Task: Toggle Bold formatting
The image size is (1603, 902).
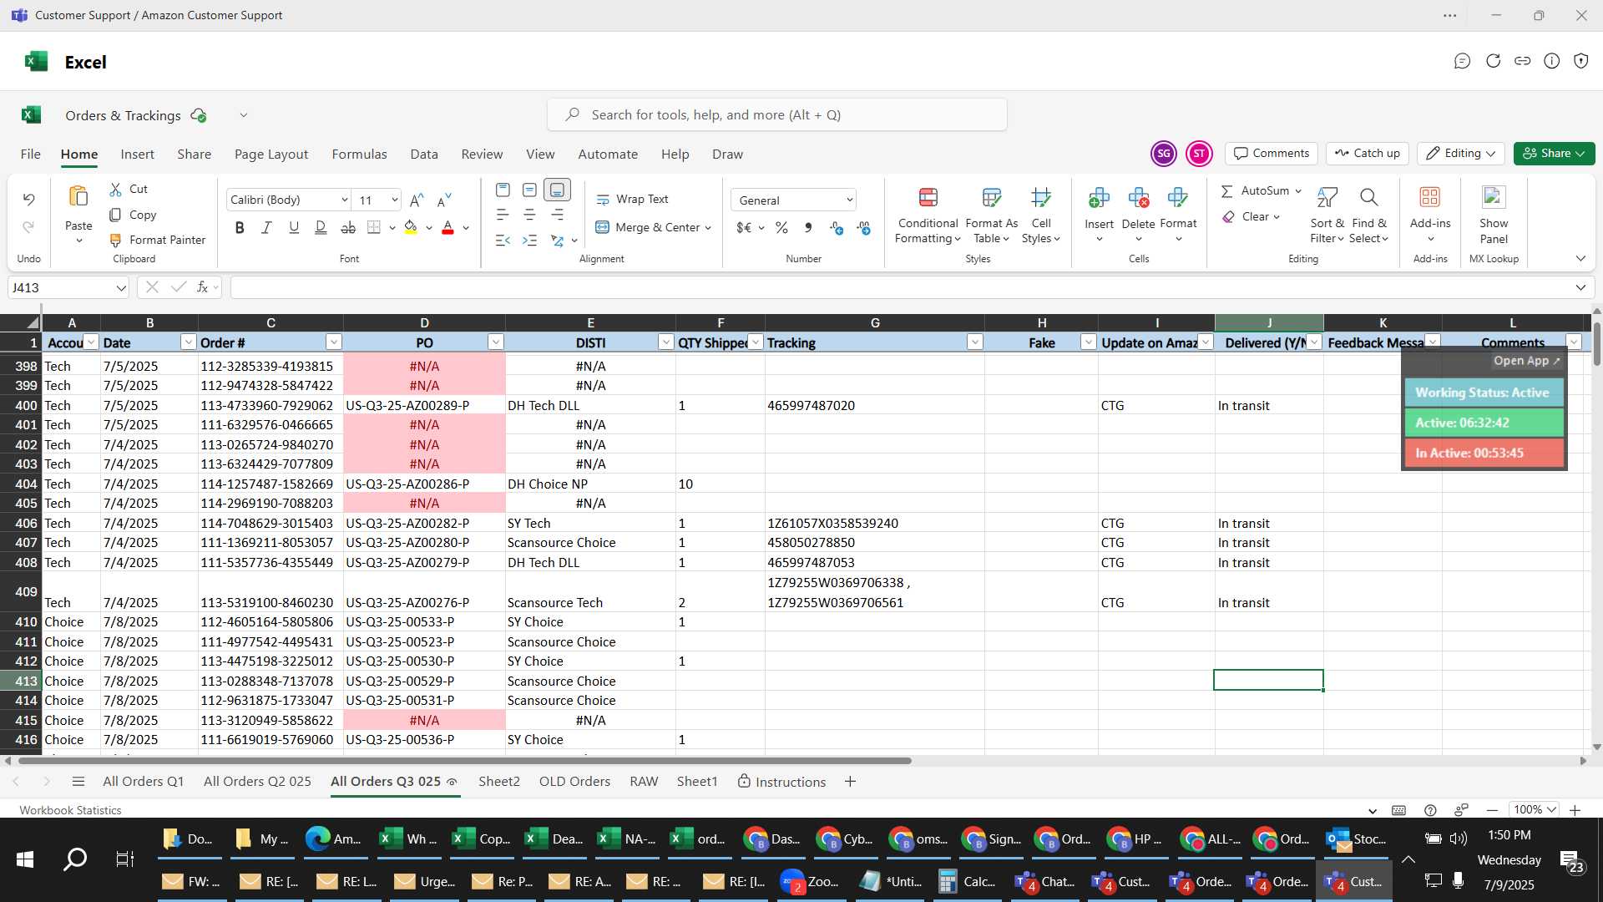Action: coord(240,227)
